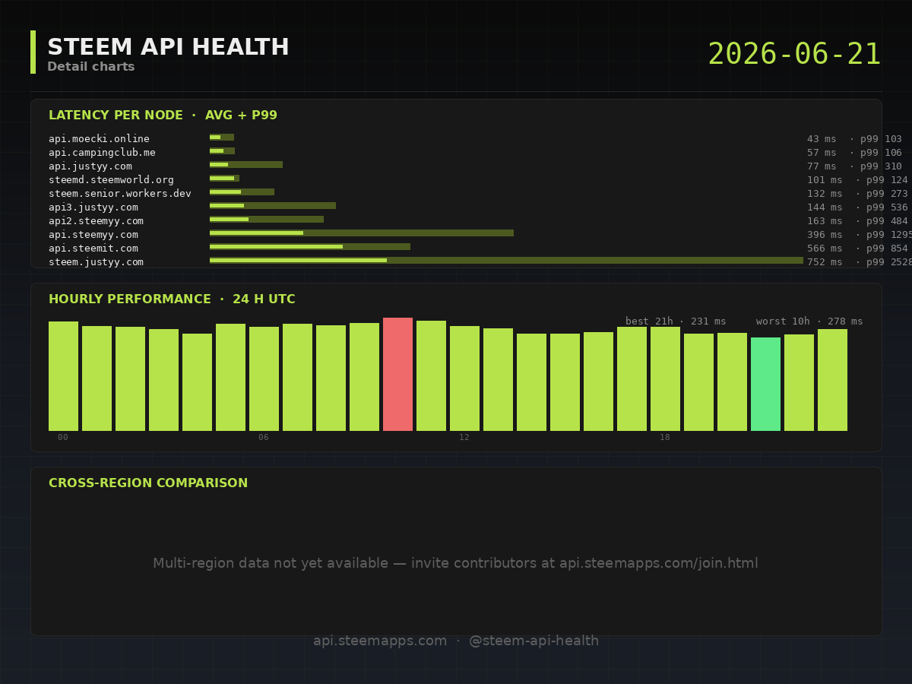This screenshot has height=684, width=912.
Task: Click the Multi-region data not yet available message
Action: click(x=456, y=563)
